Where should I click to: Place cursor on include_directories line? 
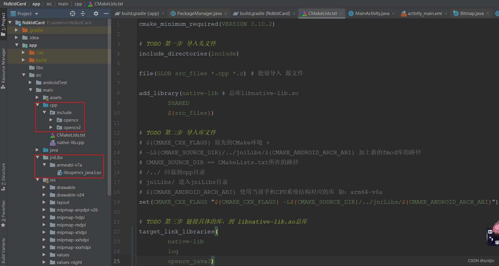[x=189, y=54]
